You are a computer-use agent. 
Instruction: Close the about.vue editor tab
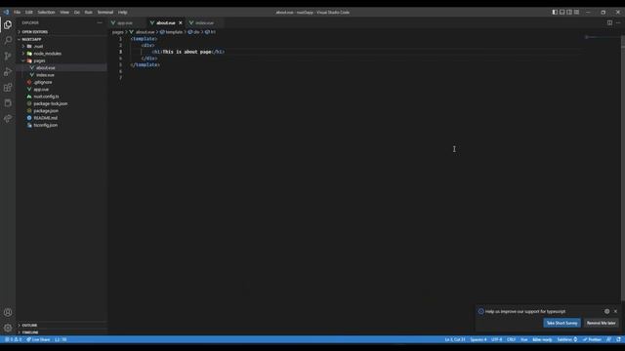click(x=180, y=22)
